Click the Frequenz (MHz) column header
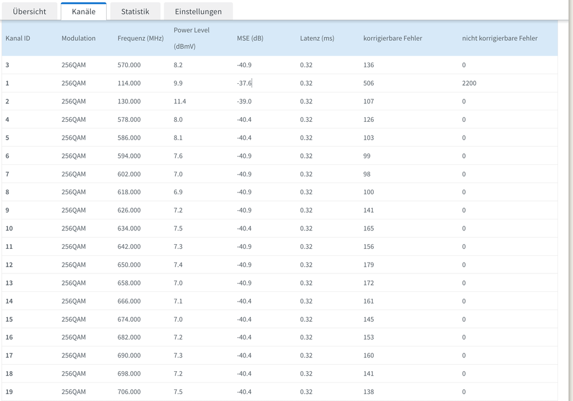Screen dimensions: 573x401 tap(141, 38)
